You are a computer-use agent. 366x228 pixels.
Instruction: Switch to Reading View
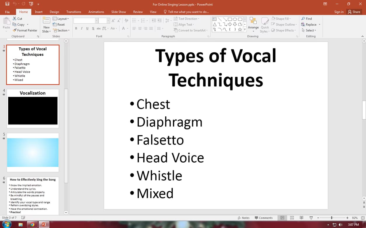301,218
